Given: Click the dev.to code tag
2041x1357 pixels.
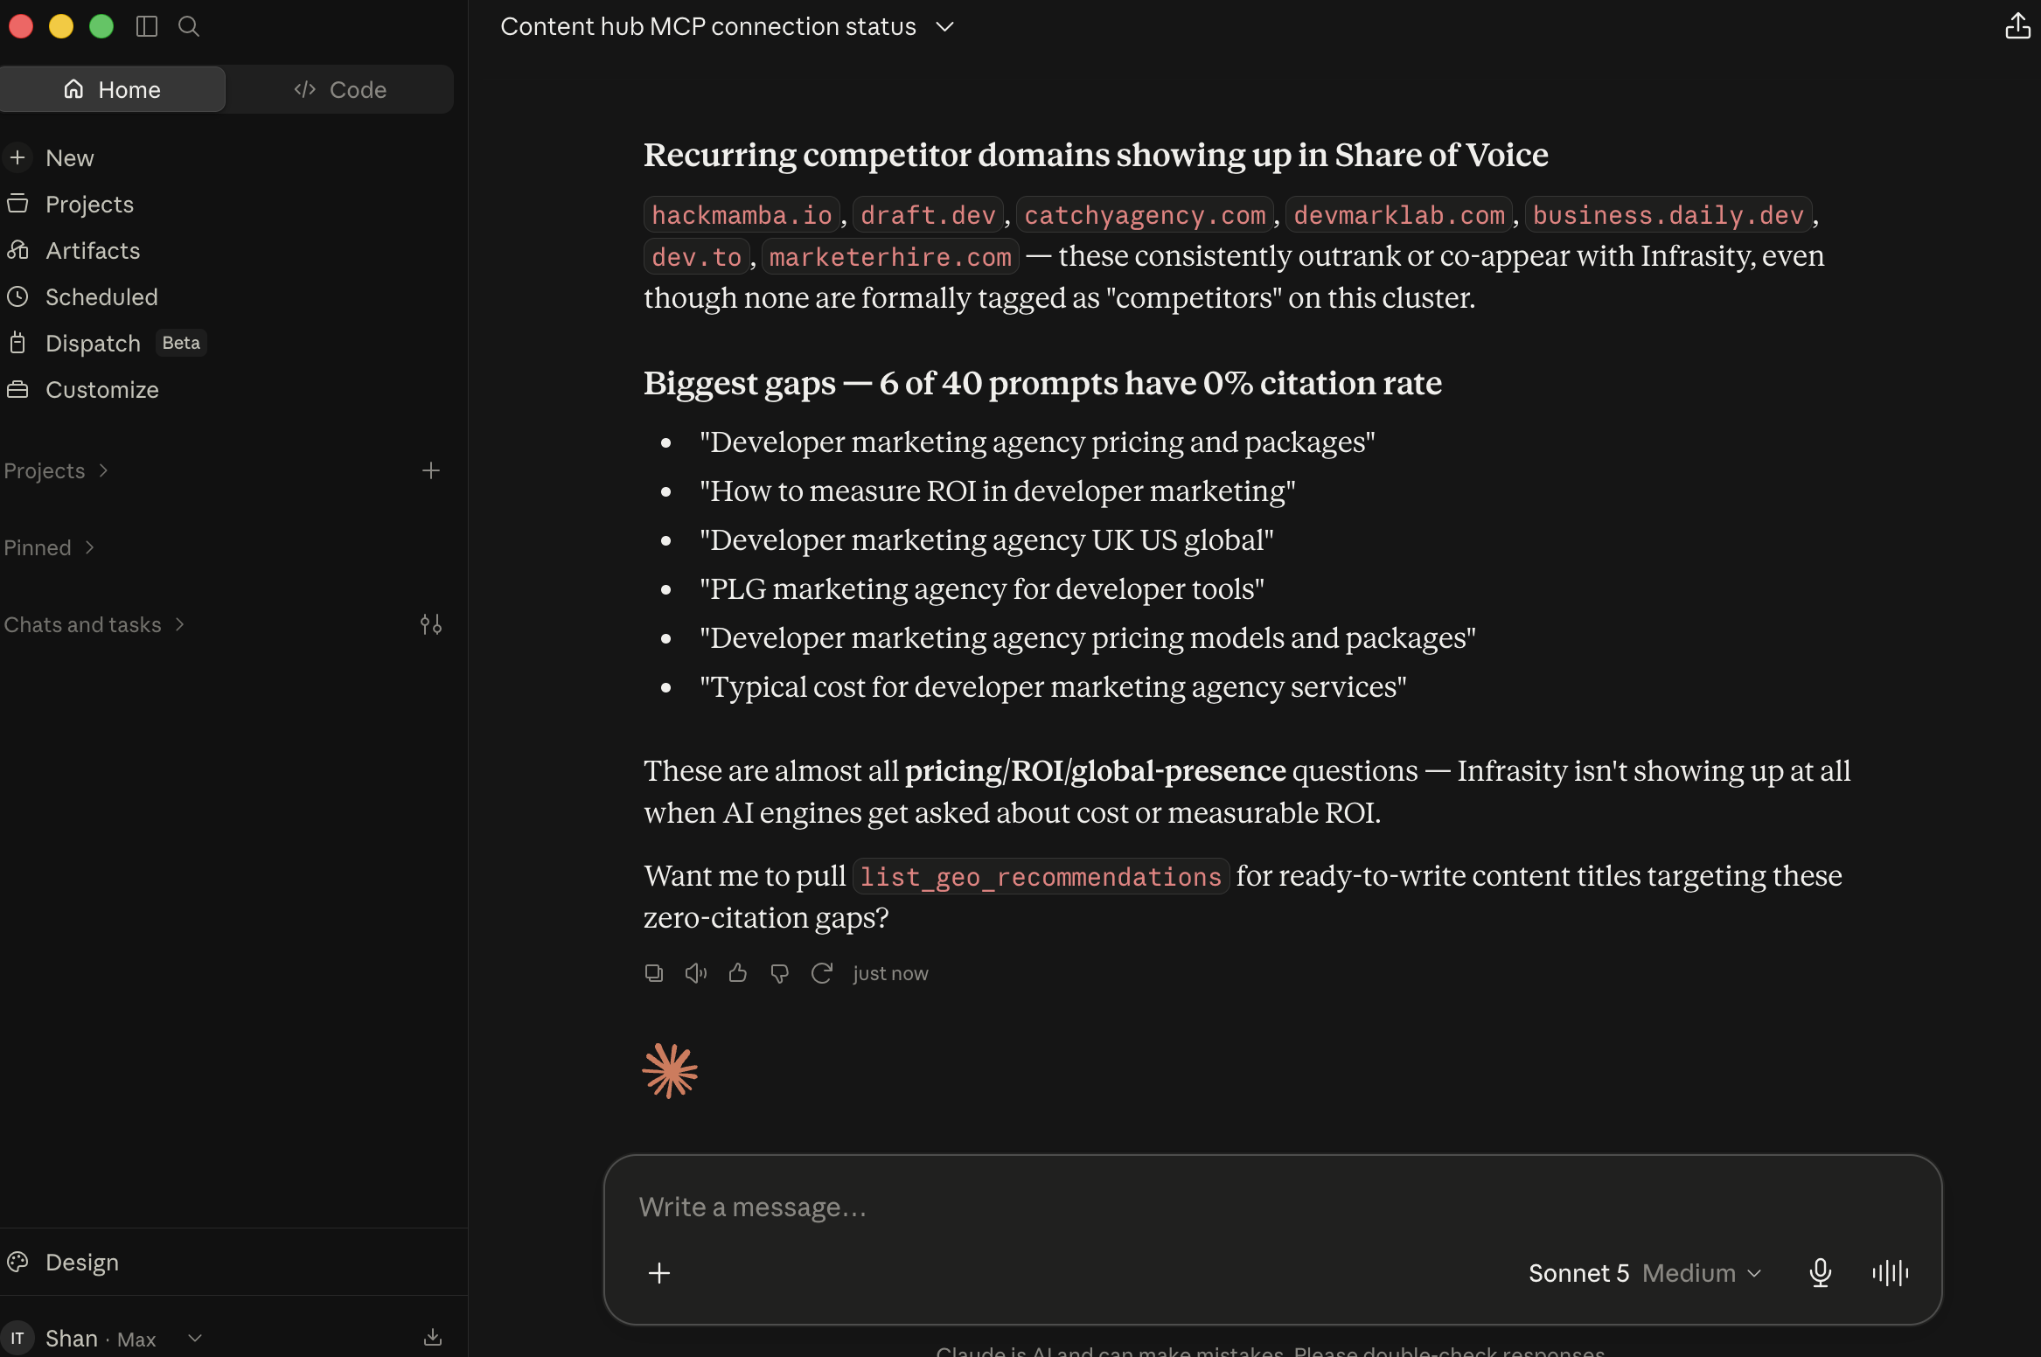Looking at the screenshot, I should point(696,256).
